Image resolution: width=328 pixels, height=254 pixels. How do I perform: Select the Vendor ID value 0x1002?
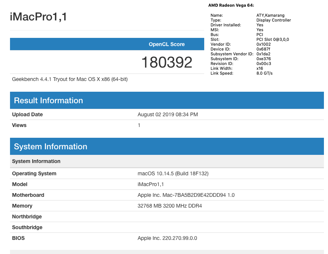pyautogui.click(x=264, y=44)
